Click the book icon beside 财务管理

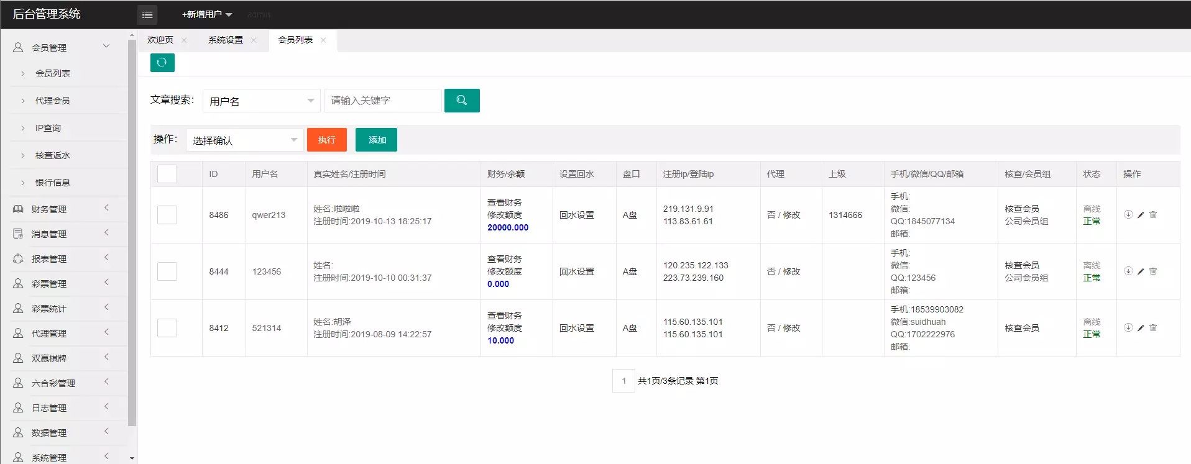(x=19, y=209)
